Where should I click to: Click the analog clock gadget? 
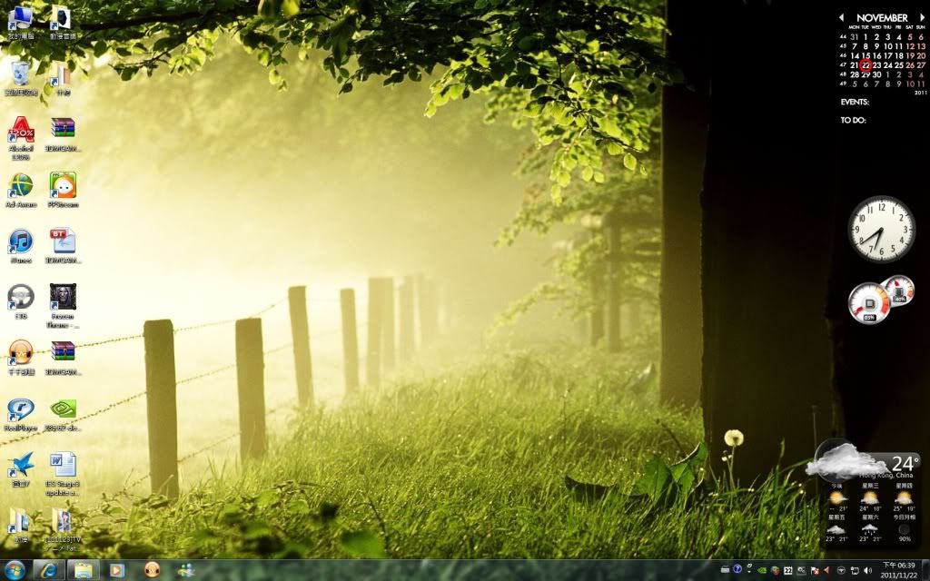coord(881,229)
